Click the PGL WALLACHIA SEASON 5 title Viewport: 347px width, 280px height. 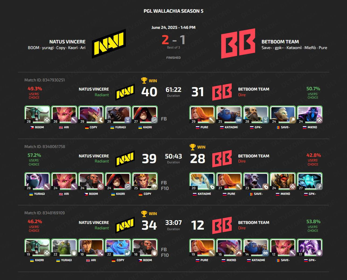tap(174, 11)
